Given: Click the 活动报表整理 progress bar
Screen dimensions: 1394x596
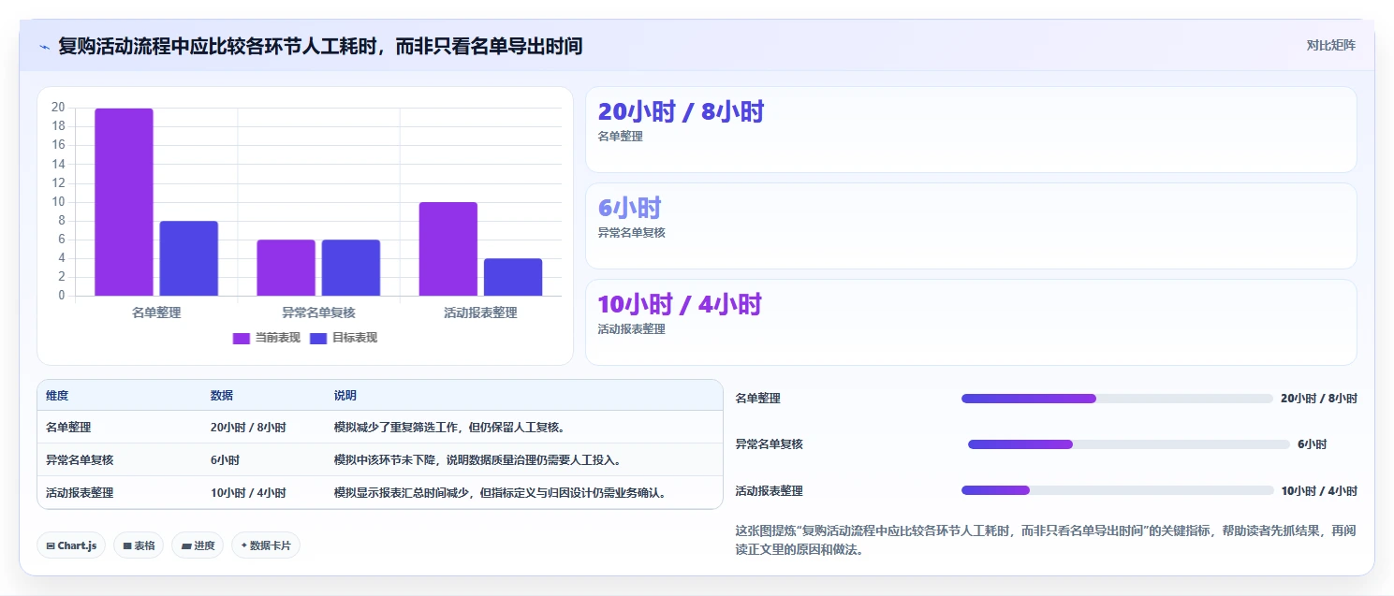Looking at the screenshot, I should (x=1117, y=490).
